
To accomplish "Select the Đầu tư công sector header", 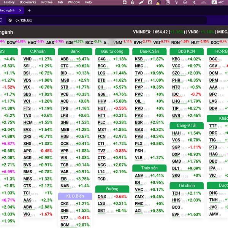I will [x=112, y=51].
